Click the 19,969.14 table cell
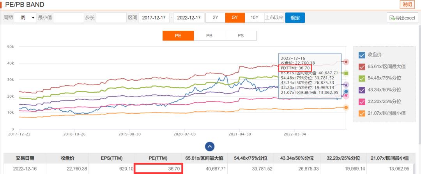 pos(343,169)
